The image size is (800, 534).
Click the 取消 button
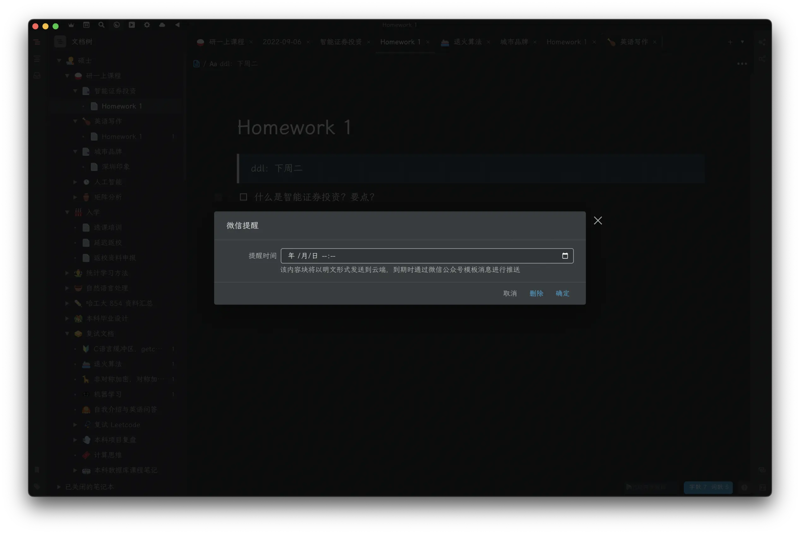[510, 293]
